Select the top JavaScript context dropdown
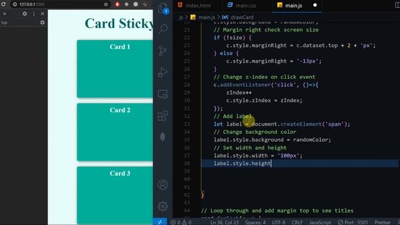Screen dimensions: 400x225 [4, 22]
